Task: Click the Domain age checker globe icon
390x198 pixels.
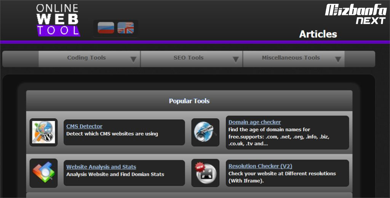Action: coord(205,132)
